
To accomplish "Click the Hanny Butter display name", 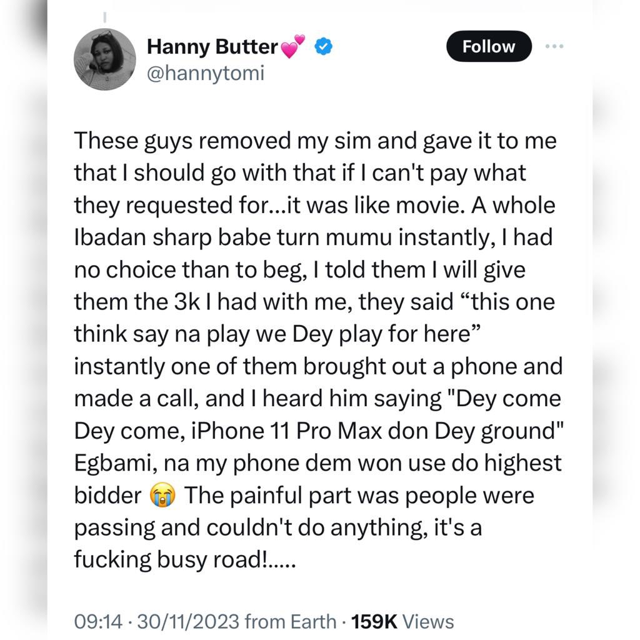I will point(212,47).
